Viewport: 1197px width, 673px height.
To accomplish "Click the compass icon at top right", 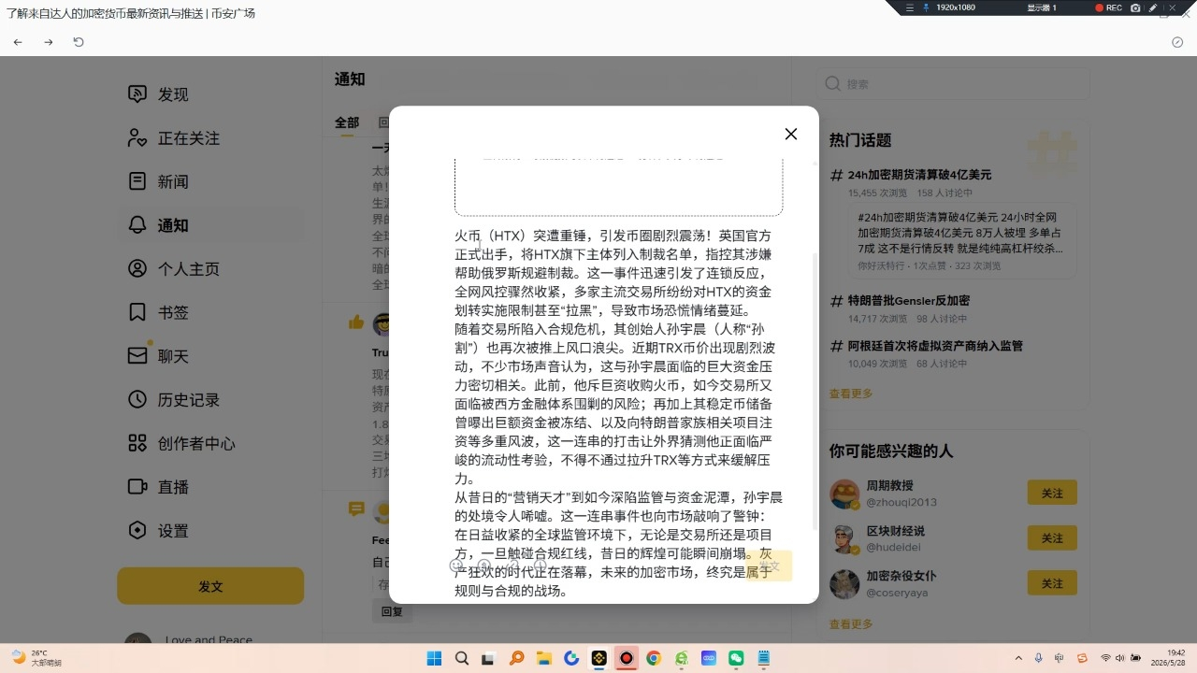I will tap(1177, 42).
